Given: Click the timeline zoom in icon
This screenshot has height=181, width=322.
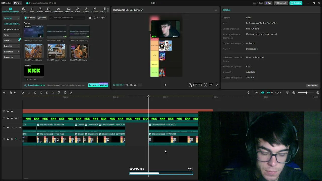Looking at the screenshot, I should click(x=318, y=93).
